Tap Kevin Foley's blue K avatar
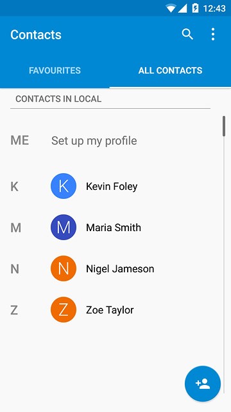The height and width of the screenshot is (412, 231). coord(64,186)
